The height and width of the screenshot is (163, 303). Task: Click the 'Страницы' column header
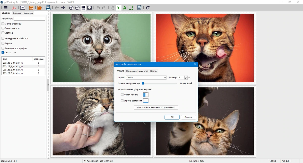pyautogui.click(x=39, y=59)
